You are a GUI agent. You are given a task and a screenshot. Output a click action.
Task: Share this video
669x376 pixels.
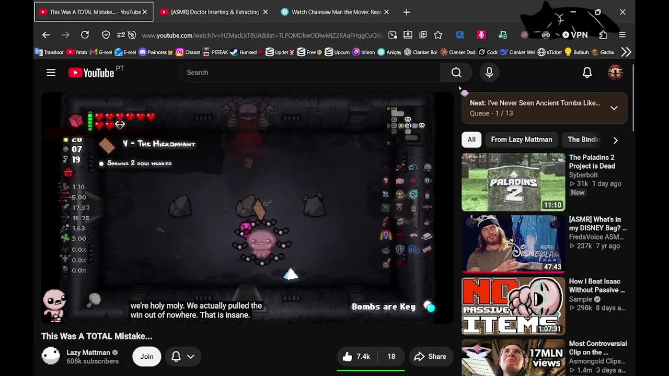pyautogui.click(x=430, y=357)
